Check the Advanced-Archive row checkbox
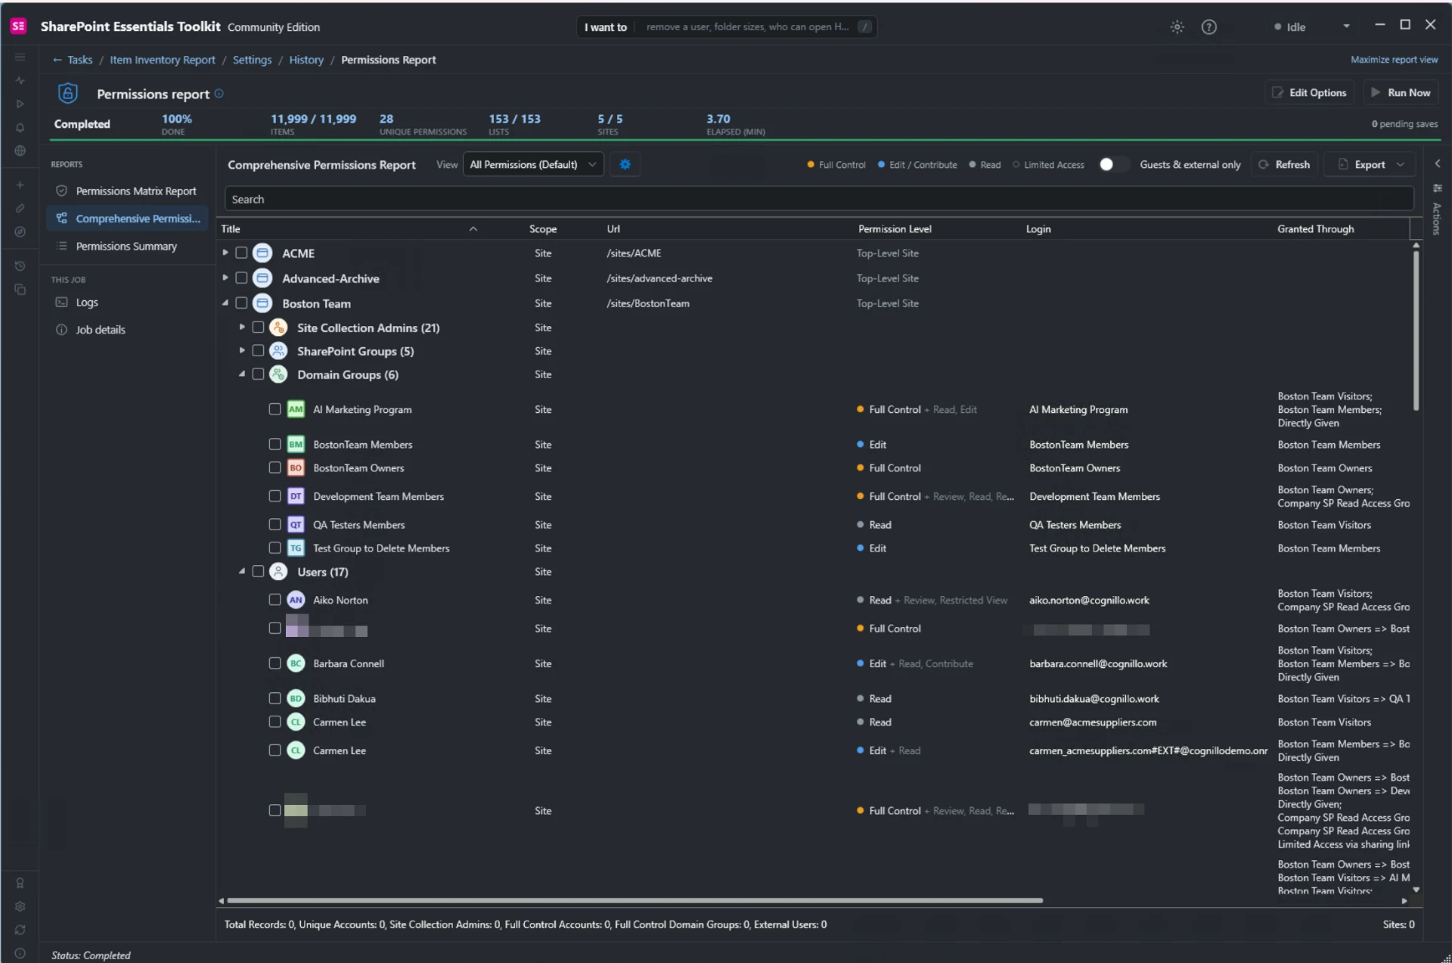 [x=241, y=278]
